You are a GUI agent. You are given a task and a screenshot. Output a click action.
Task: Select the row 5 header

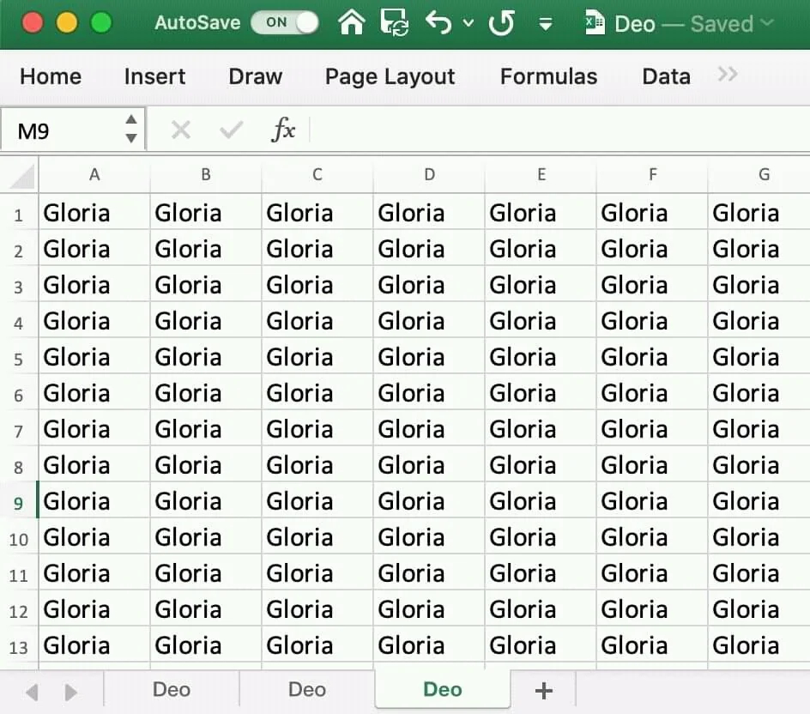[x=19, y=359]
